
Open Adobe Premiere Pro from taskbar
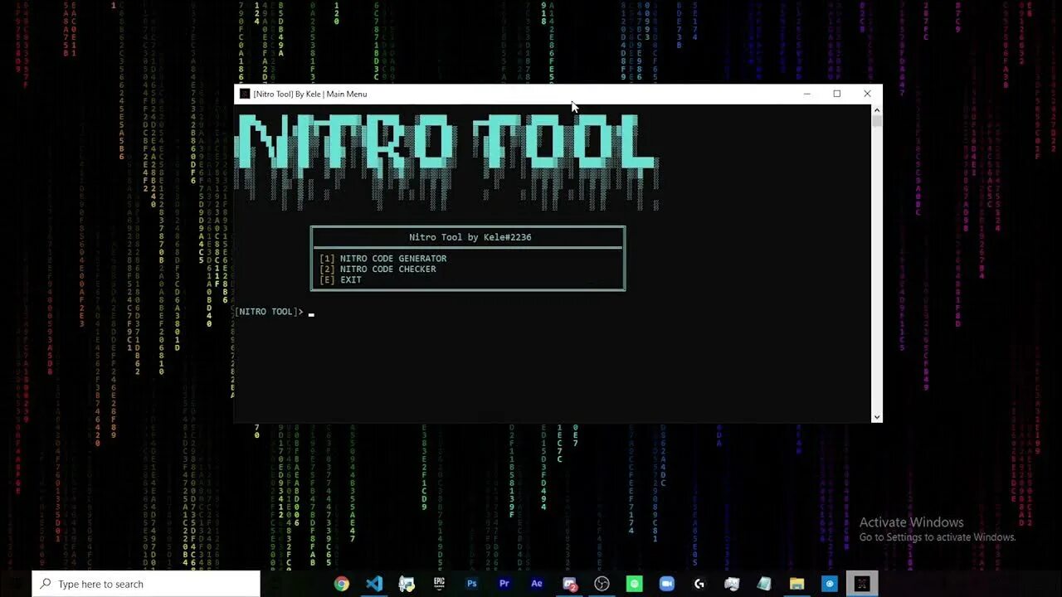(x=504, y=584)
